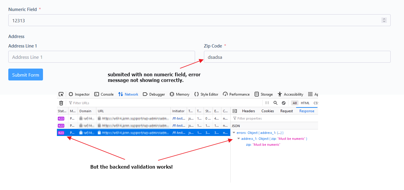The image size is (404, 190).
Task: Open the Cookies tab
Action: tap(267, 111)
